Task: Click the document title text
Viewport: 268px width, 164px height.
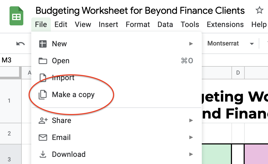Action: tap(140, 11)
